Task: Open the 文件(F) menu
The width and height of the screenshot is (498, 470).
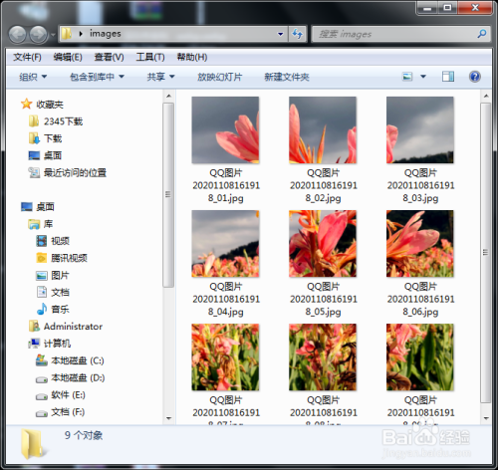Action: [x=27, y=57]
